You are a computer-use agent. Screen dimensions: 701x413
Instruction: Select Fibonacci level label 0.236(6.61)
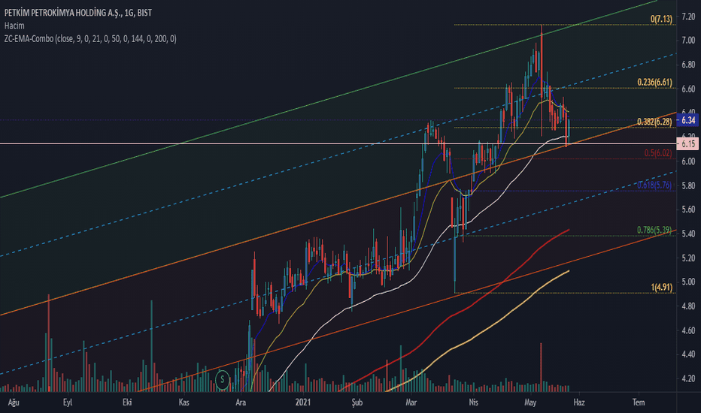click(654, 82)
